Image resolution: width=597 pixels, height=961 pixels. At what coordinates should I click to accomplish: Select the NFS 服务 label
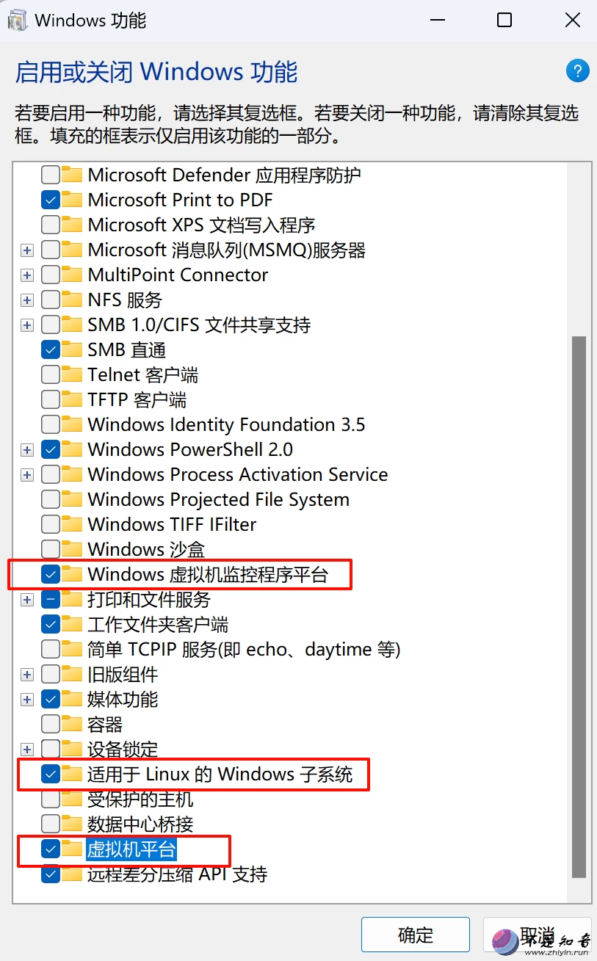(x=125, y=300)
